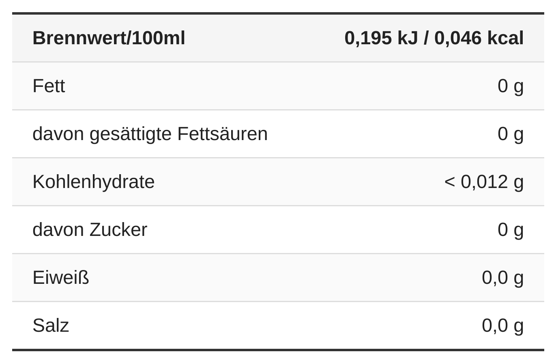556x363 pixels.
Task: Click the 0 g value for Fett
Action: 510,86
